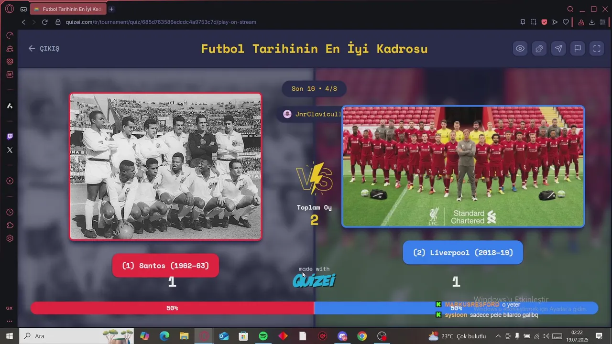Open Easy Setup sliders icon
The width and height of the screenshot is (612, 344).
tap(602, 22)
